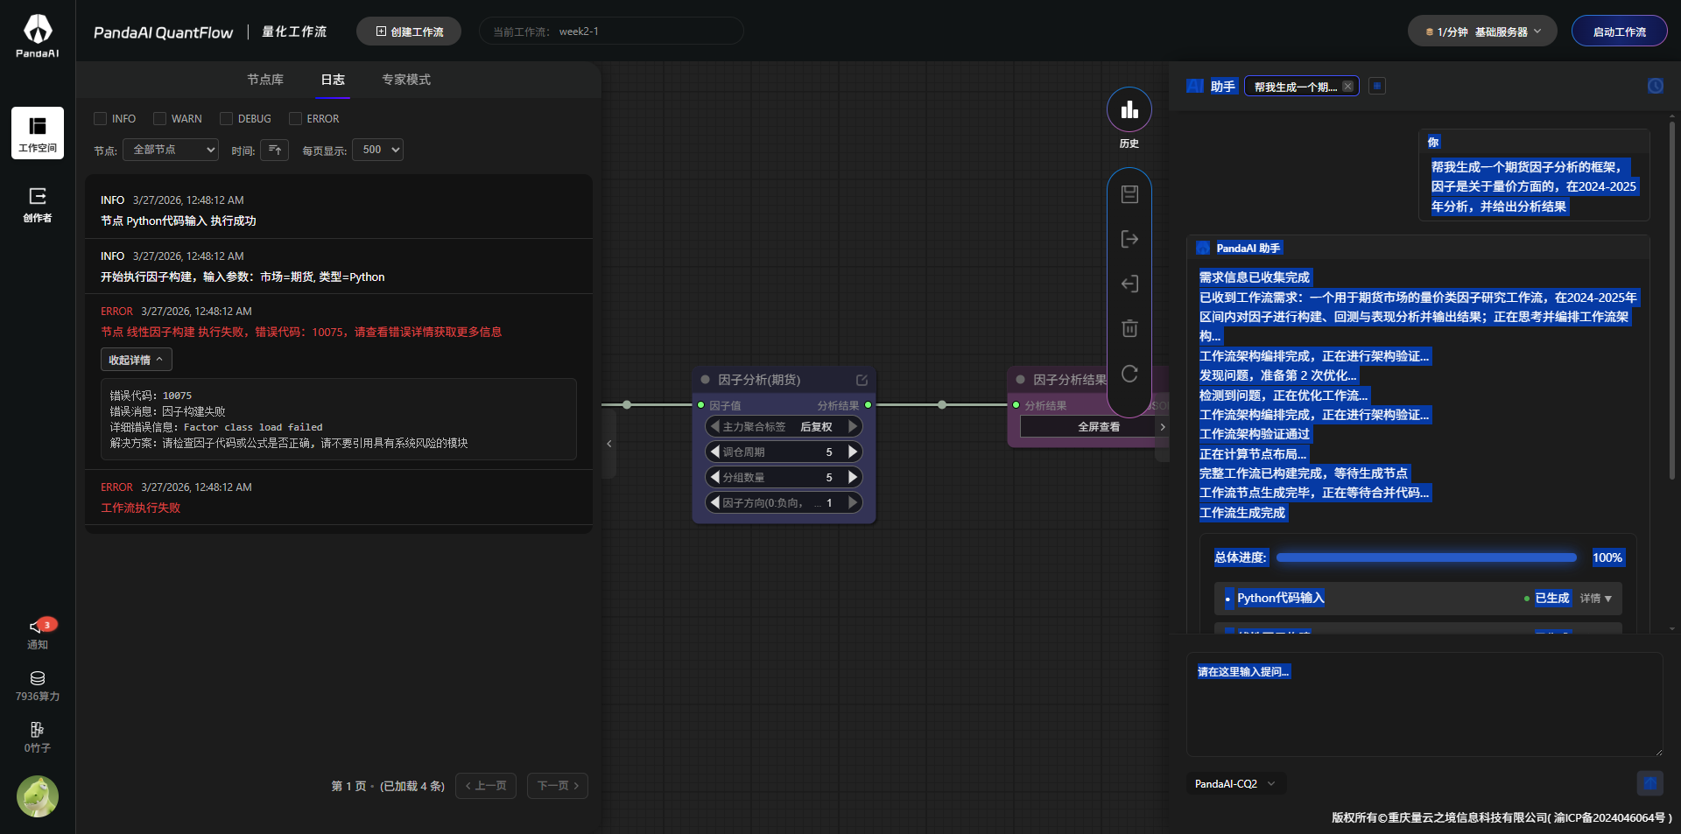The height and width of the screenshot is (834, 1681).
Task: Check the ERROR log filter
Action: tap(295, 119)
